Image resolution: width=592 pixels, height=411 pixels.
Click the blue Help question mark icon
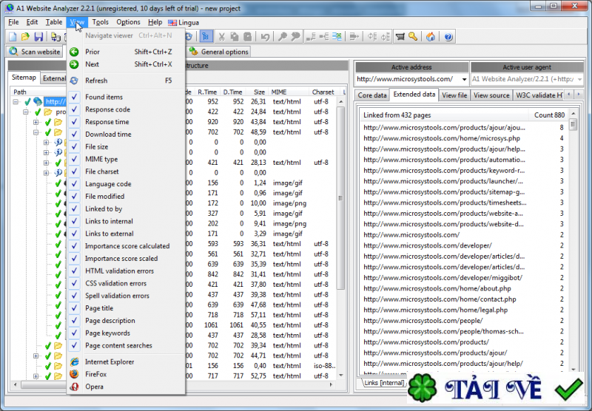pos(448,37)
